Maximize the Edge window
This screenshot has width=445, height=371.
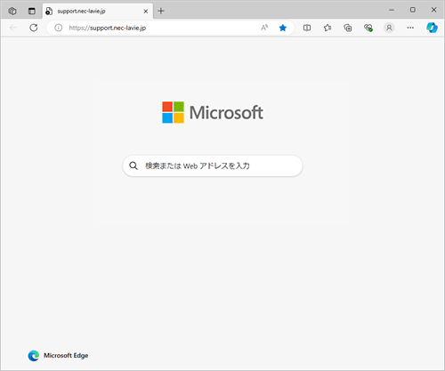413,10
